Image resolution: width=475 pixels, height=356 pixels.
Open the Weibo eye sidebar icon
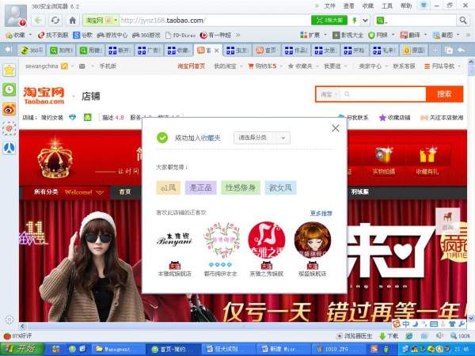click(9, 109)
